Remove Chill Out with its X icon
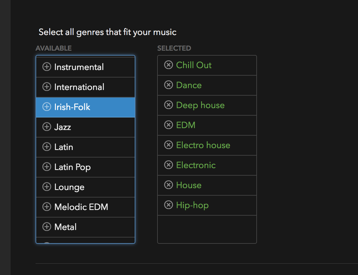This screenshot has height=275, width=358. point(168,65)
